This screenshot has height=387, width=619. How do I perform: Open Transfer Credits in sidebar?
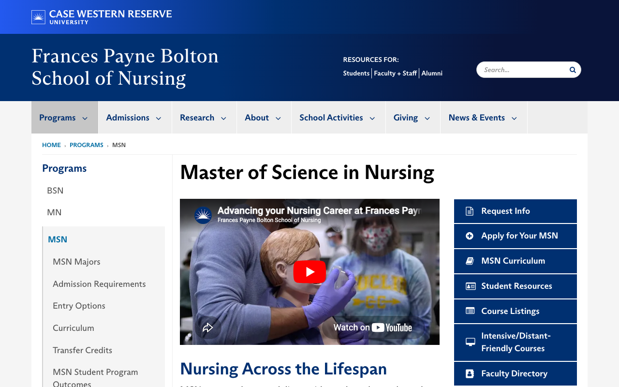[82, 350]
